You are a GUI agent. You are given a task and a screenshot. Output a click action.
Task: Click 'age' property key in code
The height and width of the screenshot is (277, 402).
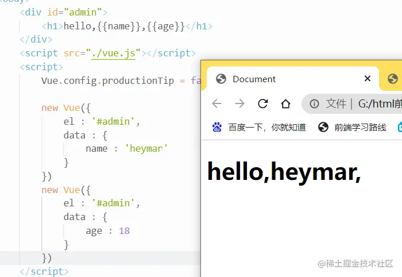point(94,232)
